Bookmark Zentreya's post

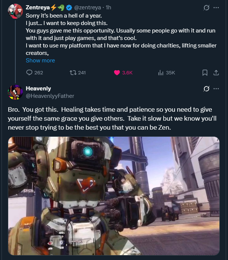(205, 72)
